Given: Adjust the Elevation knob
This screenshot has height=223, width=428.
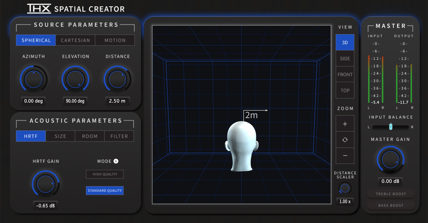Looking at the screenshot, I should 75,79.
